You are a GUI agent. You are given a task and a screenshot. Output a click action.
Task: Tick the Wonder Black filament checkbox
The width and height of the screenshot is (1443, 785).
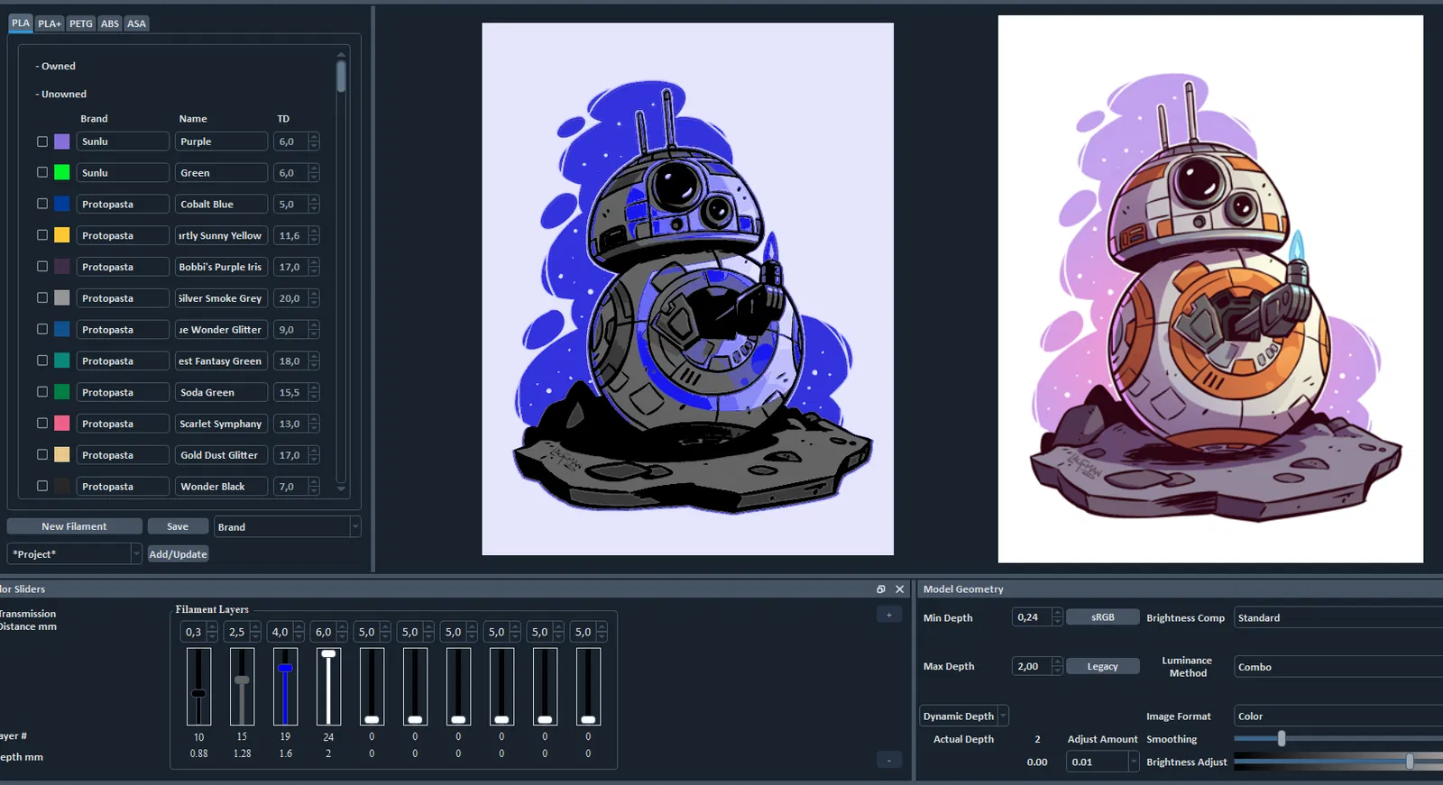point(42,486)
